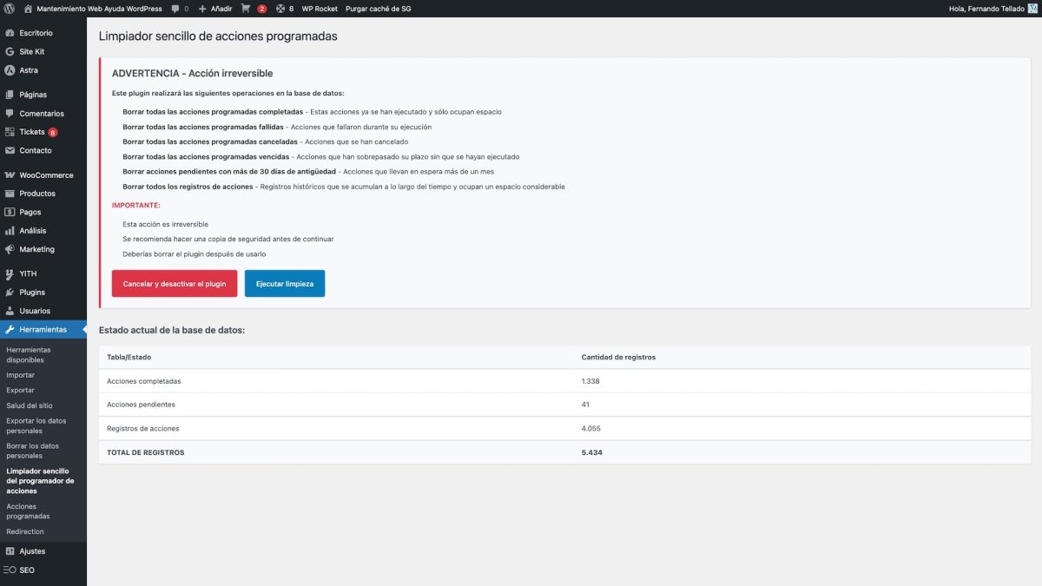
Task: Click the Plugins plug icon
Action: point(9,293)
